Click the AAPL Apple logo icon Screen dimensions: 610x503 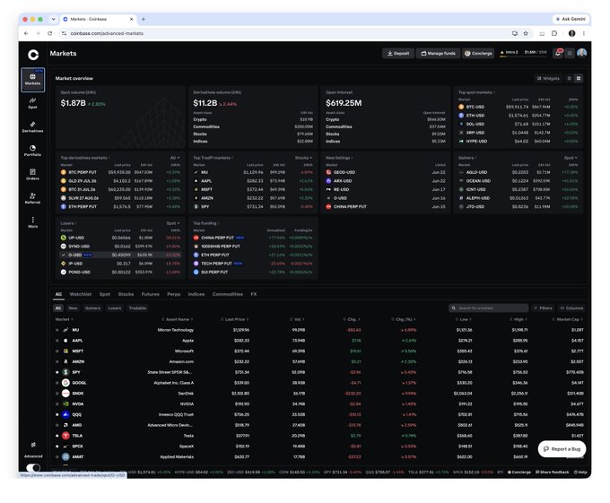coord(65,341)
